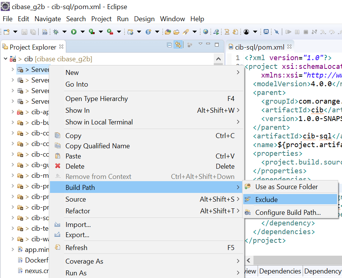Open the Project Explorer view menu chevron
342x278 pixels.
point(201,45)
